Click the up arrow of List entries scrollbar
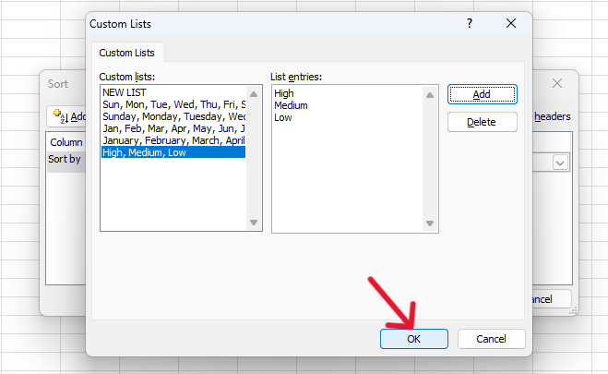The image size is (608, 374). 427,92
